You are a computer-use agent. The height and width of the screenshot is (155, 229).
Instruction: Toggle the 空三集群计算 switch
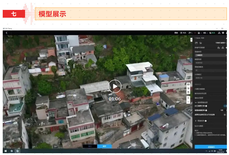click(225, 106)
